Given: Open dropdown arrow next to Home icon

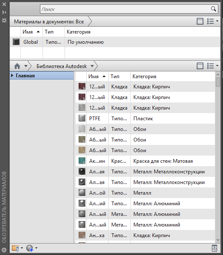Looking at the screenshot, I should (x=25, y=66).
